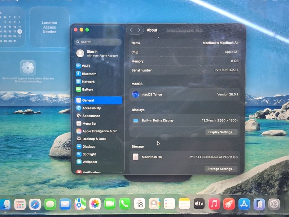The height and width of the screenshot is (217, 289).
Task: Click the Macintosh HD storage row
Action: [x=185, y=157]
